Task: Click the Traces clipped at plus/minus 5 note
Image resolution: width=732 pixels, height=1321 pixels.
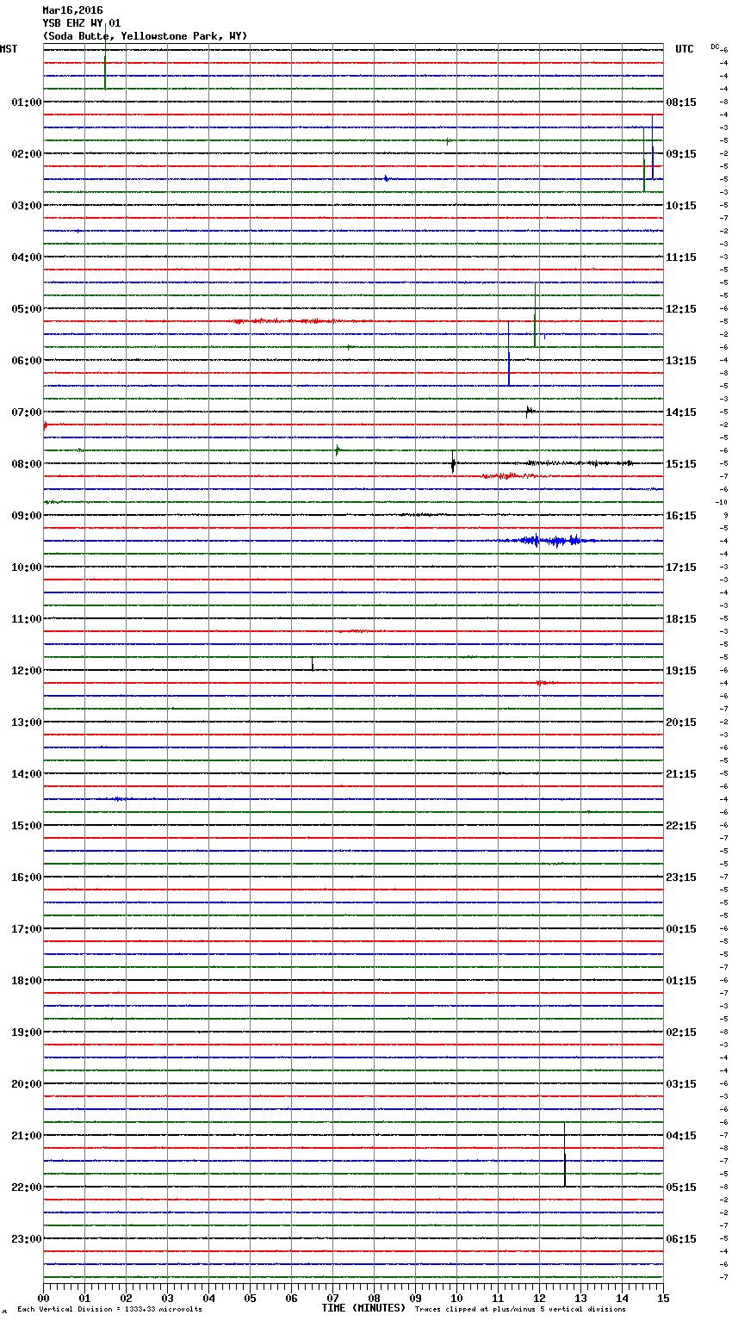Action: pyautogui.click(x=520, y=1310)
